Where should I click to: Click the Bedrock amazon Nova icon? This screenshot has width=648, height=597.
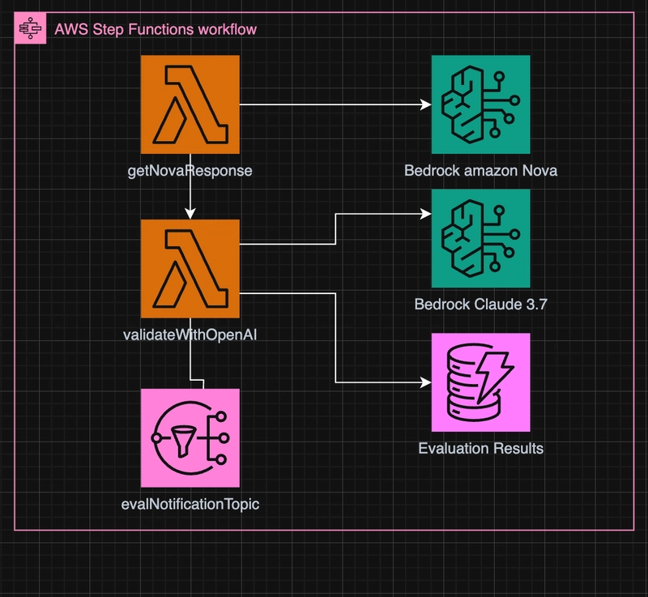[x=480, y=104]
